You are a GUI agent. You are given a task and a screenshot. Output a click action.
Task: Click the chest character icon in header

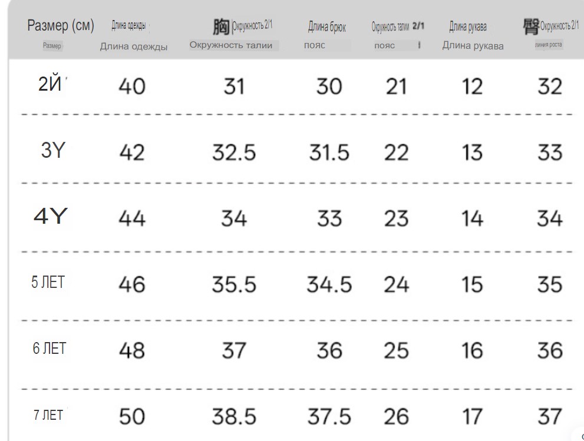point(221,27)
